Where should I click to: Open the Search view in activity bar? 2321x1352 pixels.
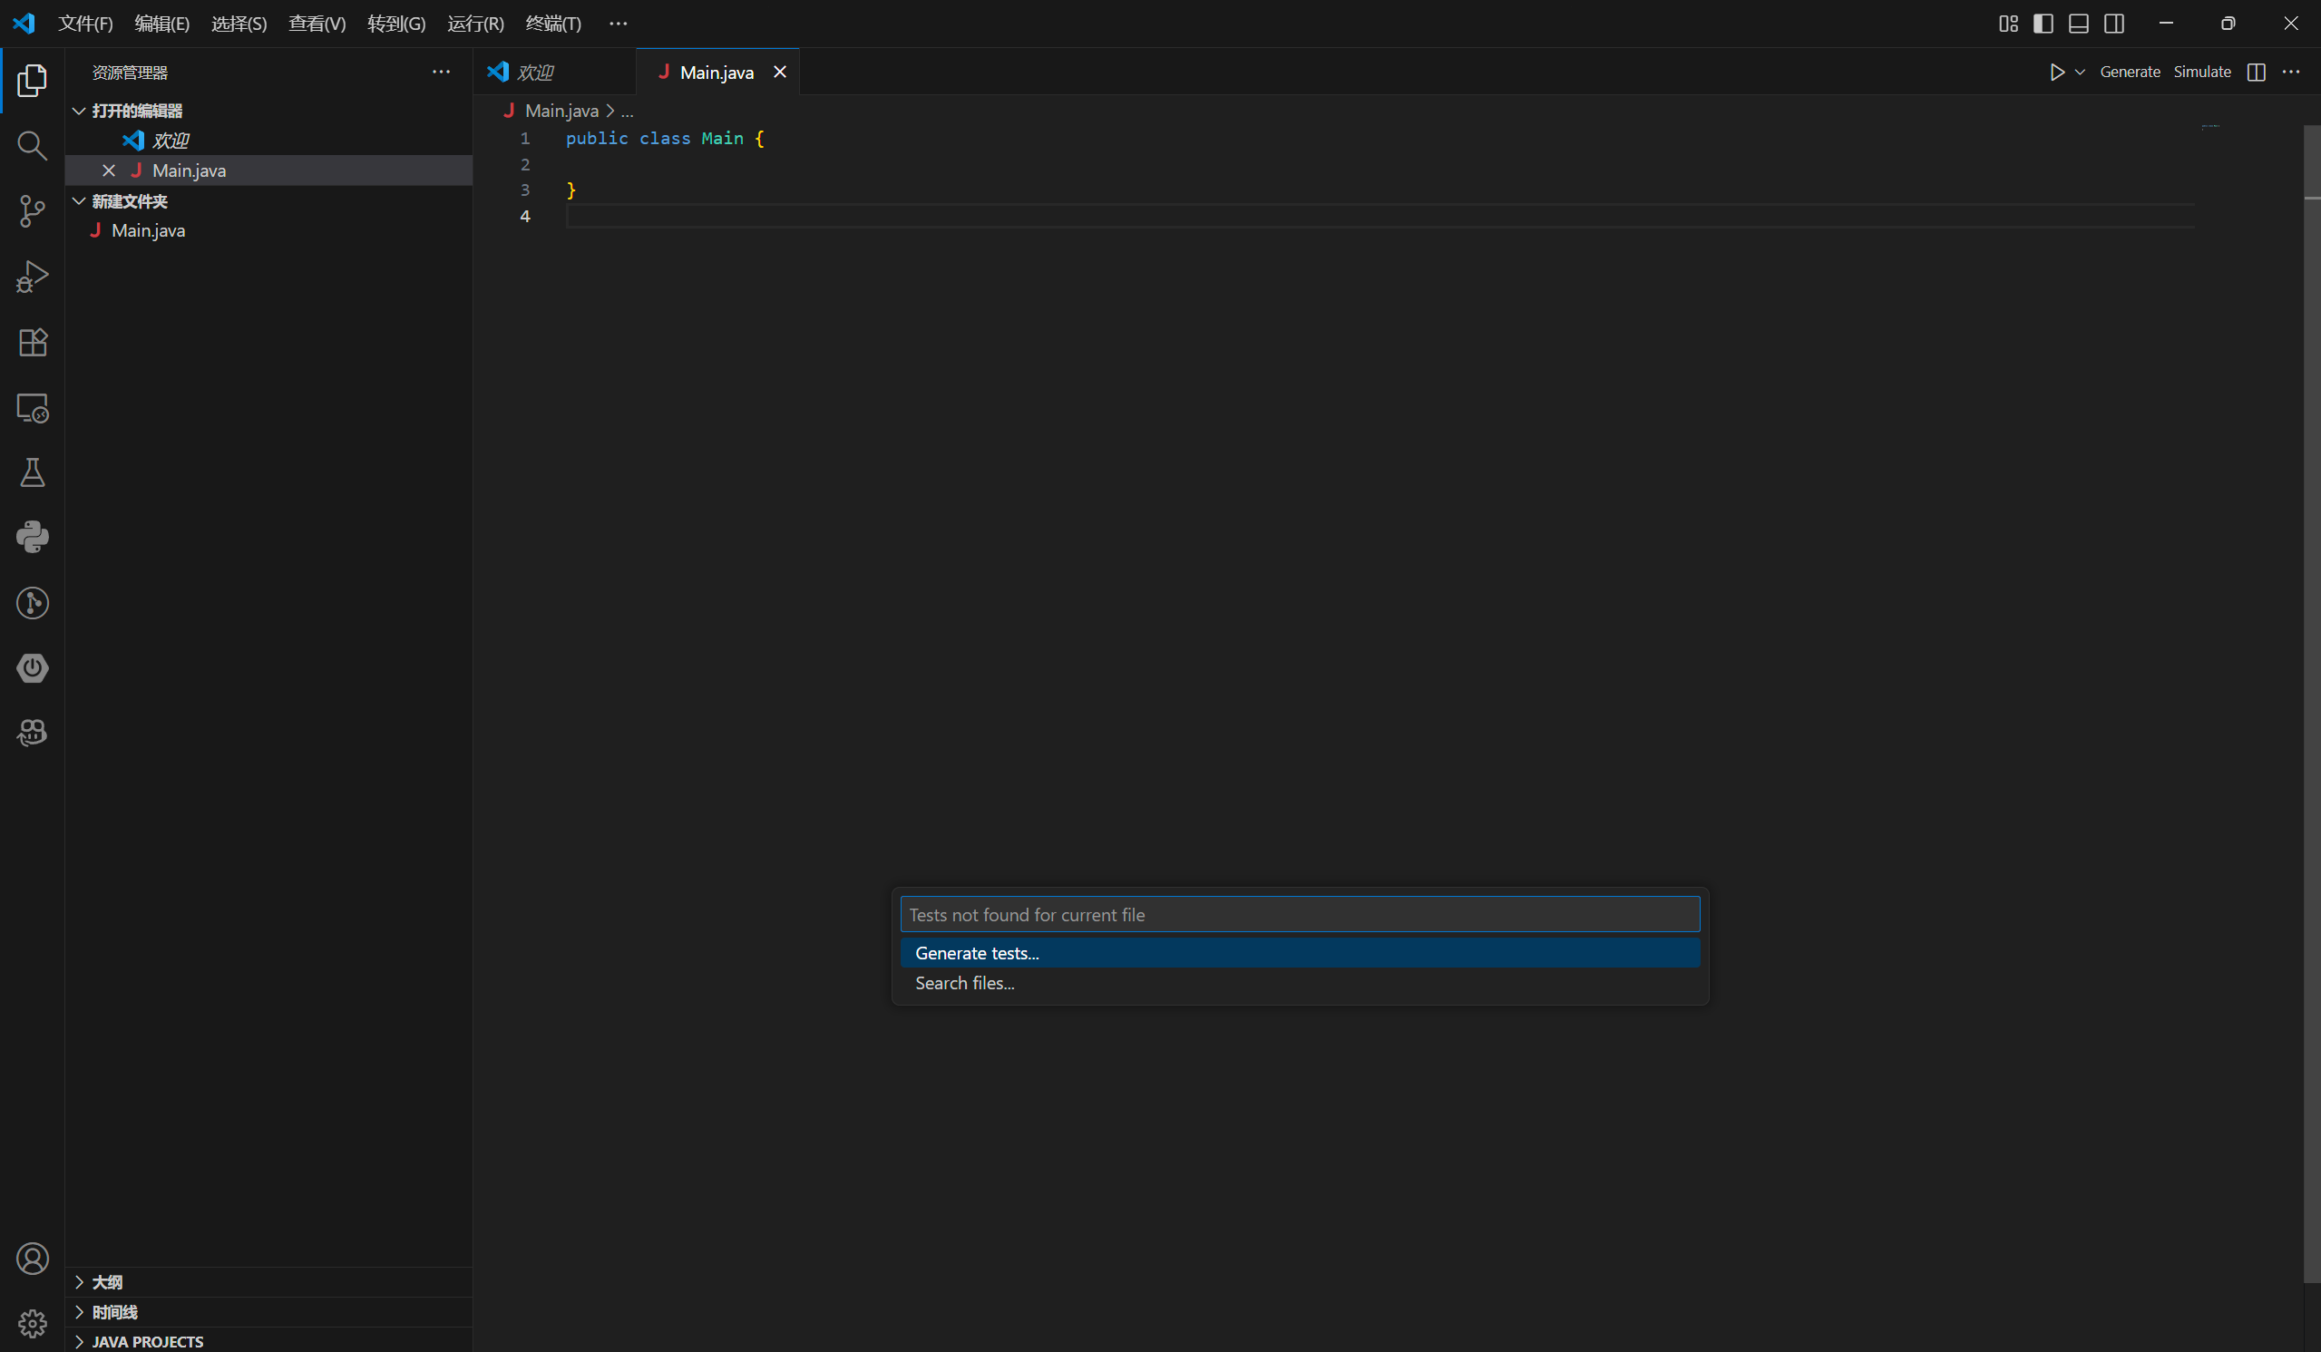[33, 145]
